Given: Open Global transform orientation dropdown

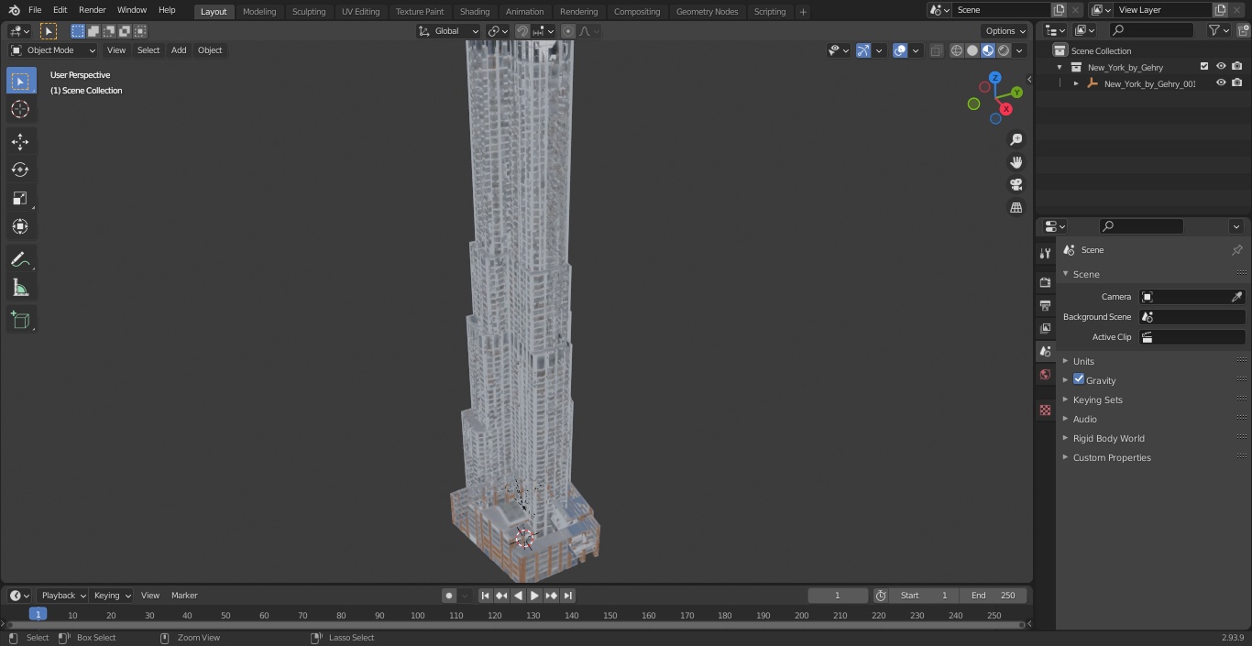Looking at the screenshot, I should 448,31.
